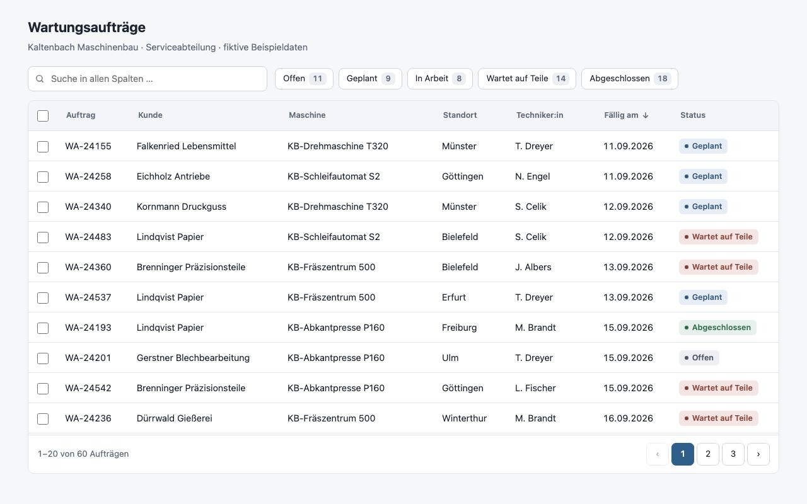
Task: Jump to page 3
Action: click(733, 454)
